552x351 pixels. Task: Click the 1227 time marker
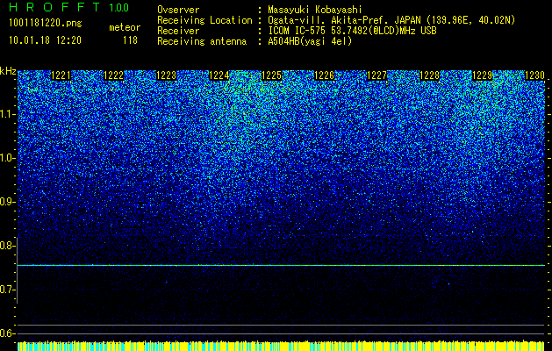[377, 75]
